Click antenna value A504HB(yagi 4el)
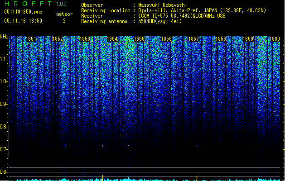The width and height of the screenshot is (285, 181). click(160, 21)
